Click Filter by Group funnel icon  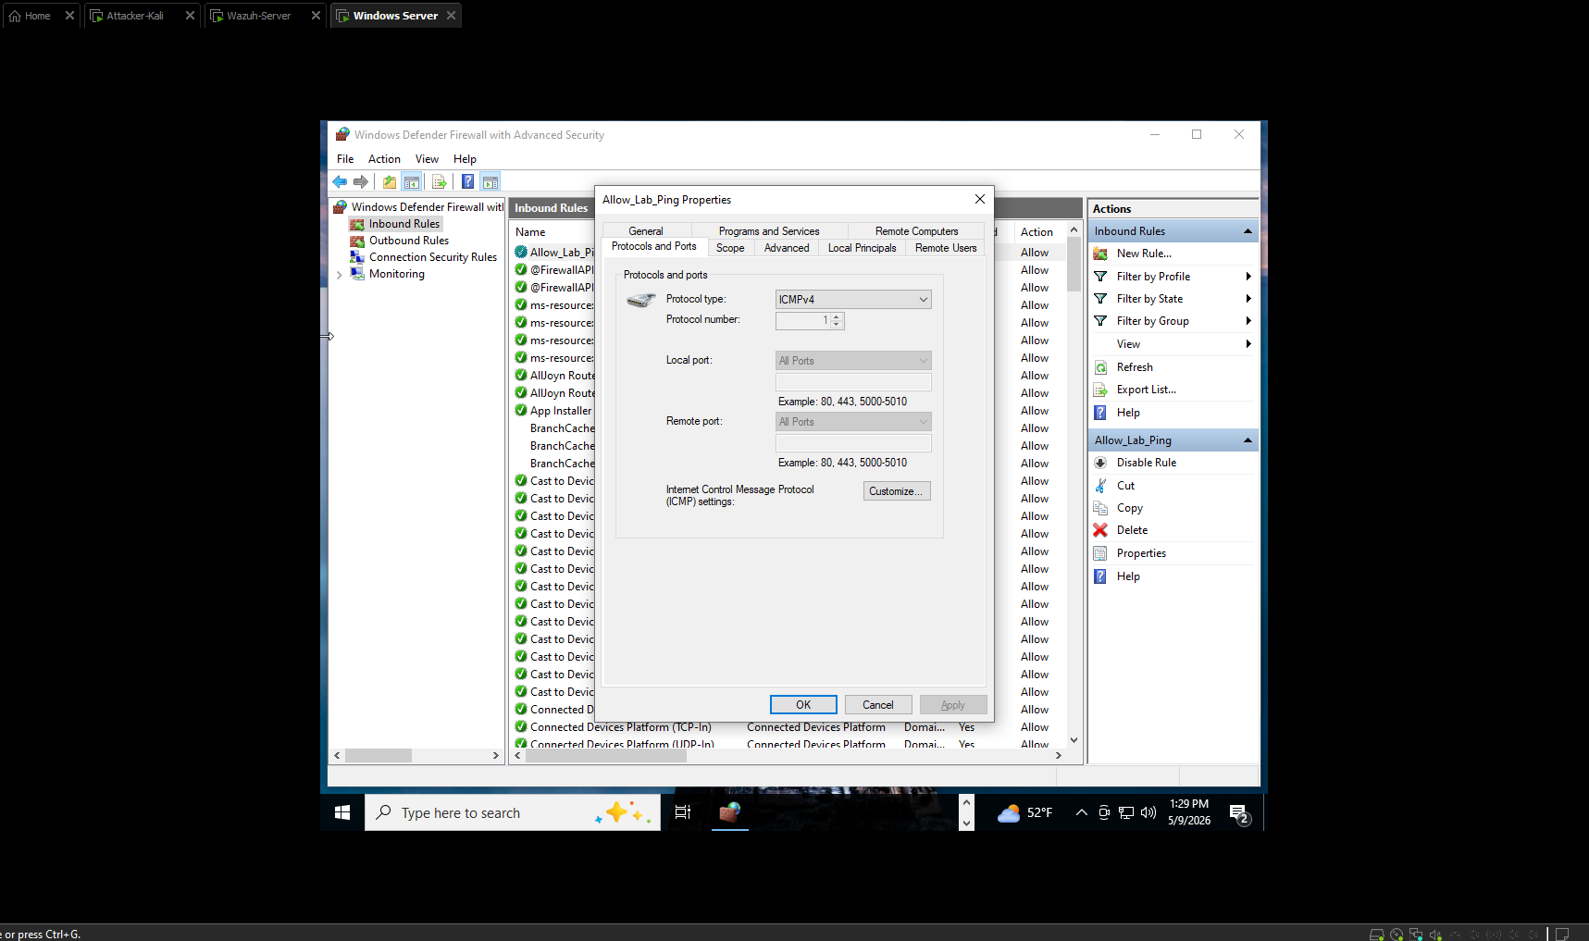point(1100,321)
